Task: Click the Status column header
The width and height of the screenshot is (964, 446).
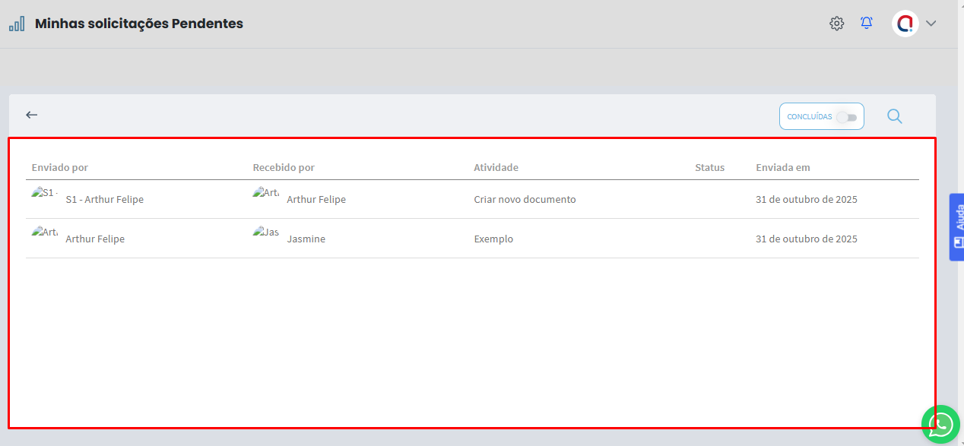Action: tap(709, 167)
